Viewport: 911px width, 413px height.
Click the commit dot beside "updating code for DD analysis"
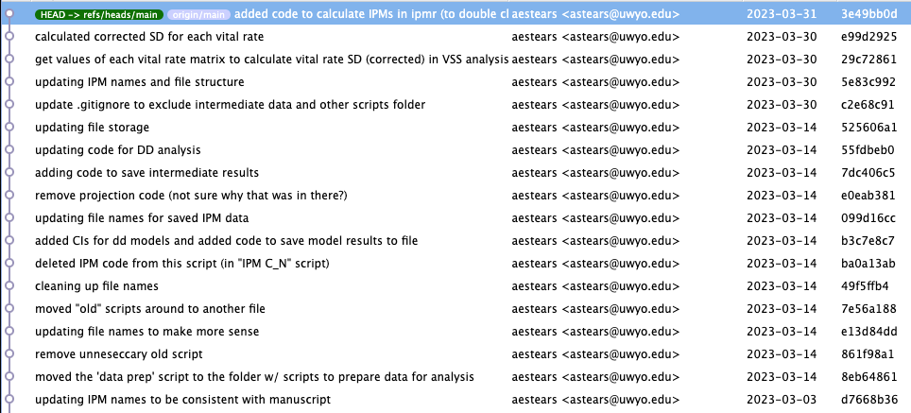(x=9, y=150)
